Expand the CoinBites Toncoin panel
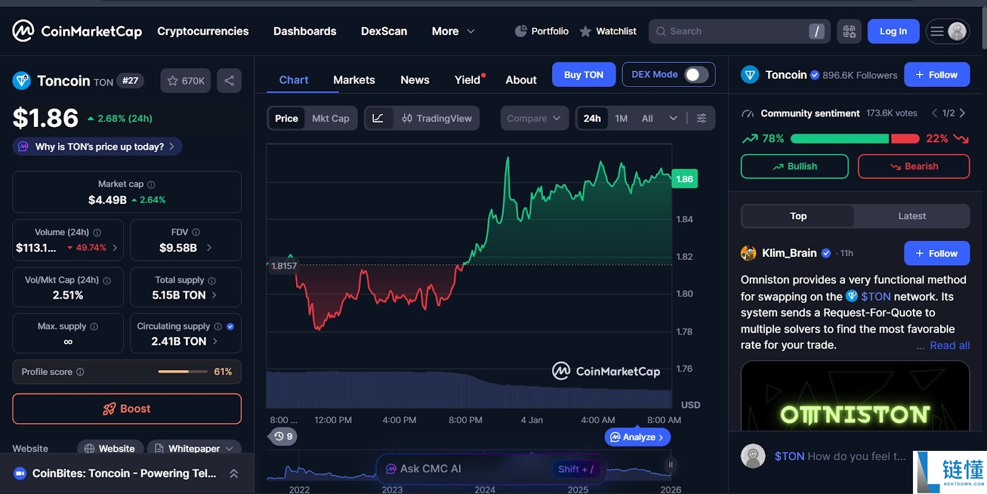This screenshot has height=494, width=987. (234, 474)
